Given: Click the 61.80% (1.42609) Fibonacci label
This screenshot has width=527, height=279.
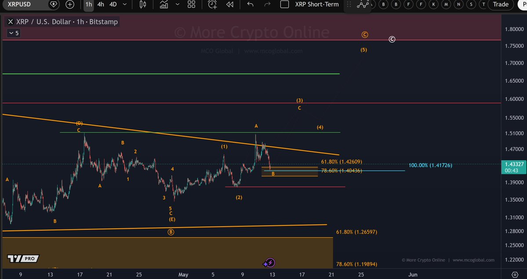Looking at the screenshot, I should point(342,162).
